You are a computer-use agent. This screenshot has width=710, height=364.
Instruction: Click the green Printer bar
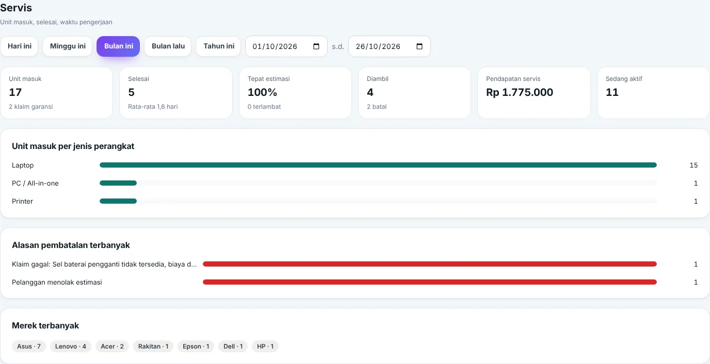(118, 201)
